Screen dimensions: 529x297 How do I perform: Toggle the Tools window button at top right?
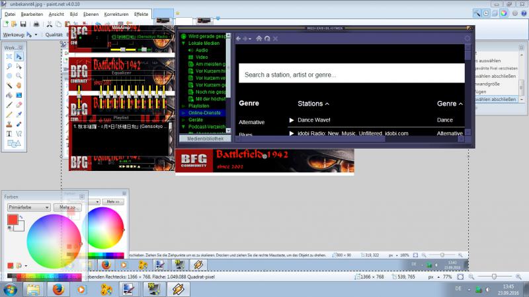pos(477,13)
